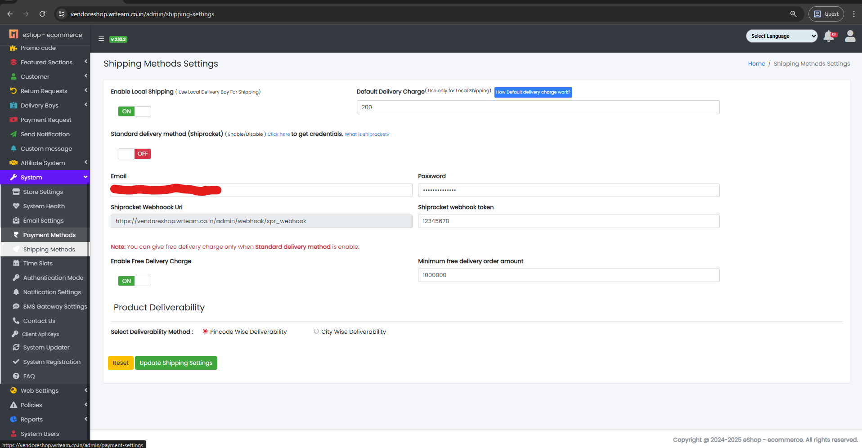The image size is (862, 448).
Task: Click Minimum free delivery order amount field
Action: point(569,275)
